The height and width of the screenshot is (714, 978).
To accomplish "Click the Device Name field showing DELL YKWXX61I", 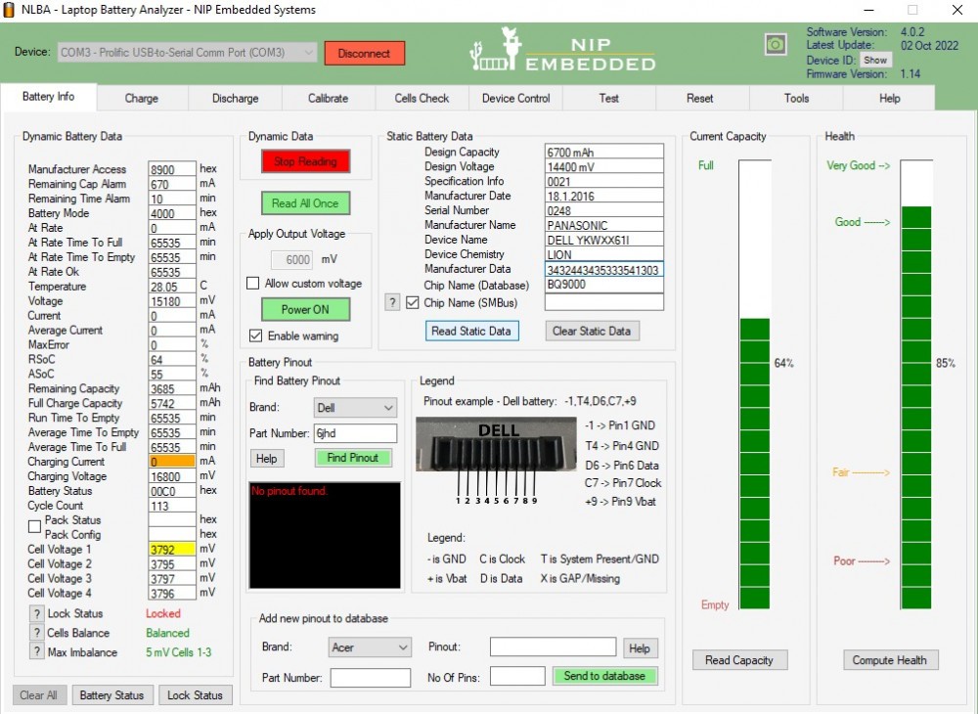I will [x=603, y=240].
